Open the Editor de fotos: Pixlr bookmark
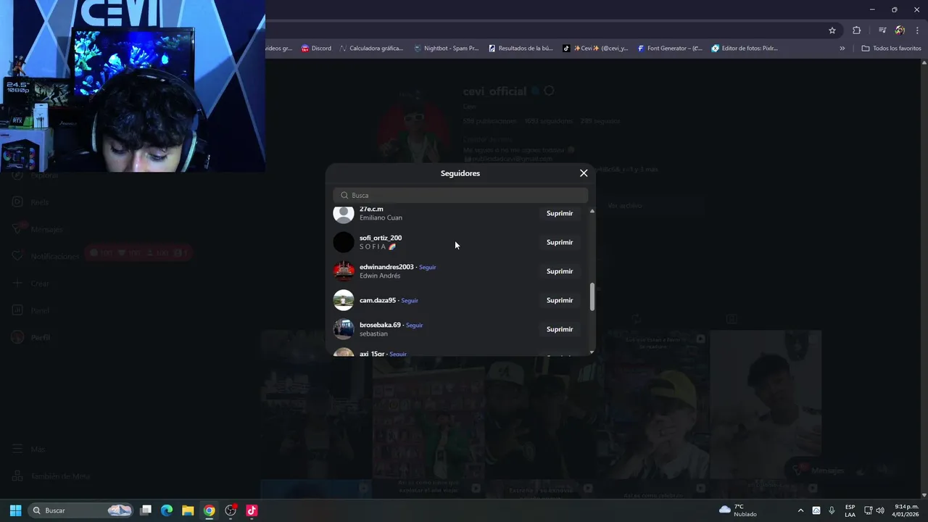The image size is (928, 522). click(x=745, y=49)
